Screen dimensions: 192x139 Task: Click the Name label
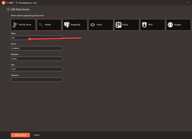tap(13, 33)
